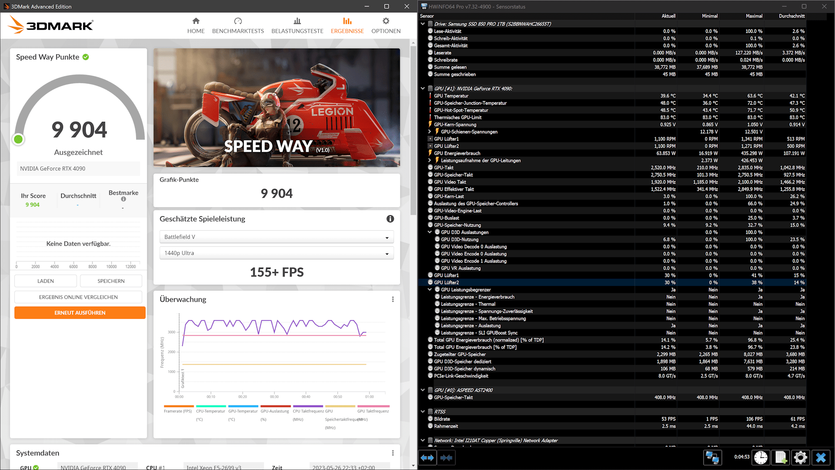Click the blue X close sensors icon
The width and height of the screenshot is (835, 470).
[x=821, y=458]
